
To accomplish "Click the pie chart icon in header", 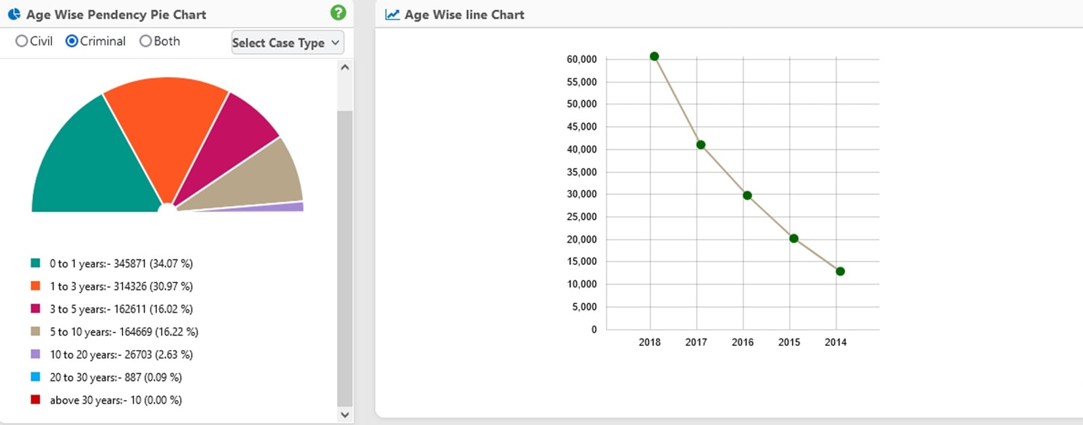I will (x=14, y=14).
